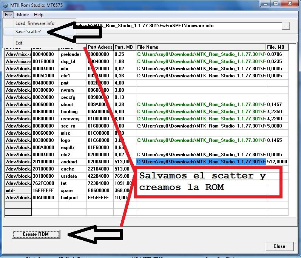Image resolution: width=301 pixels, height=258 pixels.
Task: Select the pmt partition name cell
Action: (73, 83)
